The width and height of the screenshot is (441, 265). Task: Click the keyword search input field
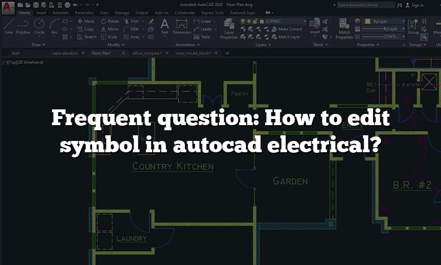[366, 5]
